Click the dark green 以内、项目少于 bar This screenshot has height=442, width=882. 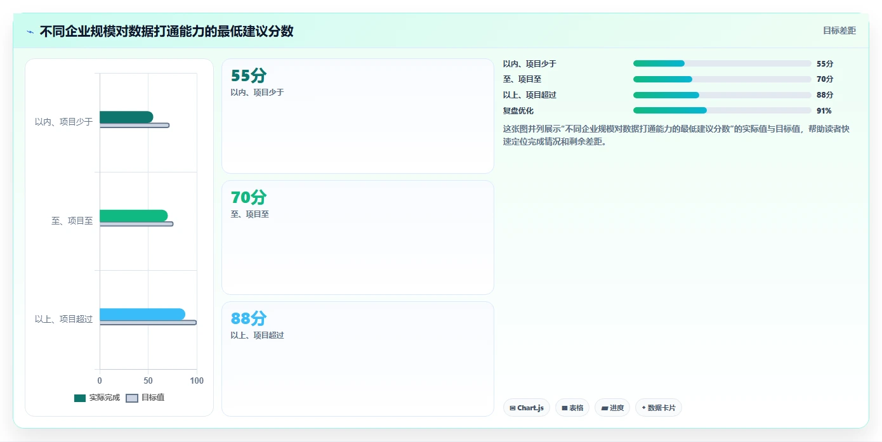pyautogui.click(x=126, y=117)
